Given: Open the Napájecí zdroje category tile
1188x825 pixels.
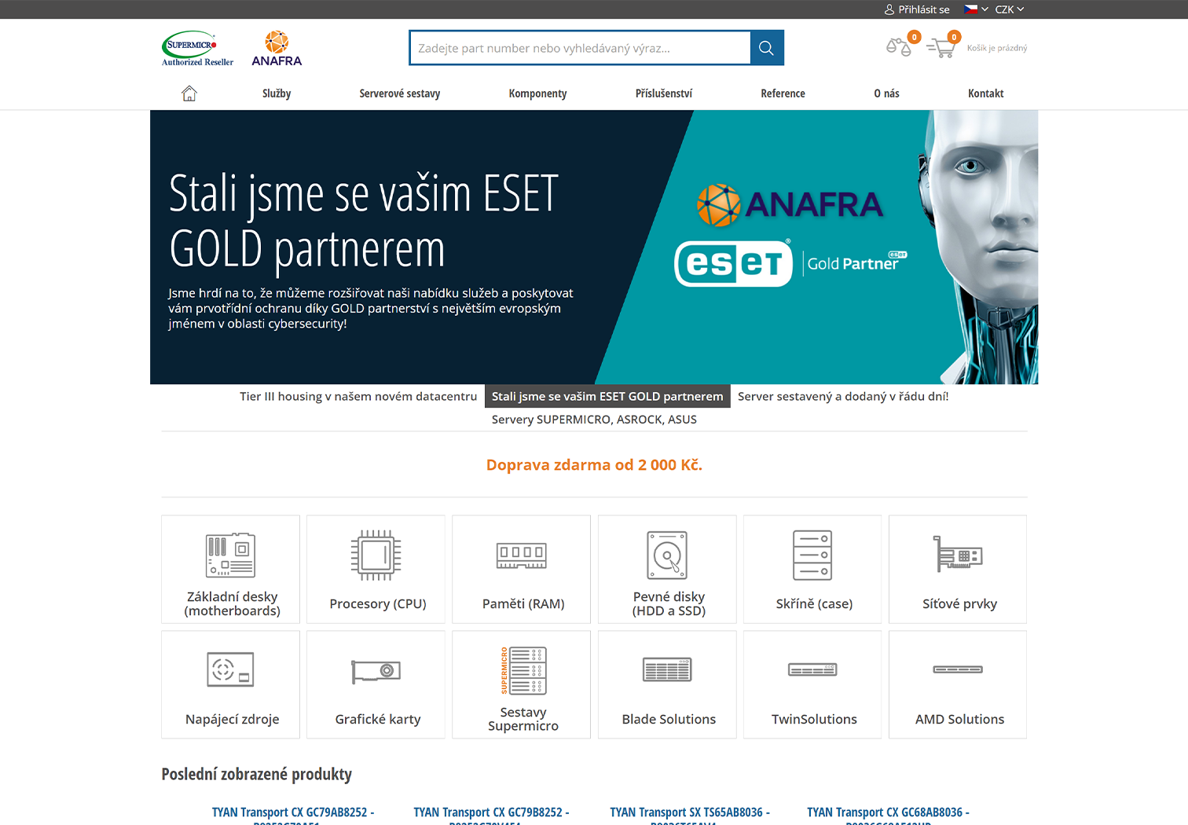Looking at the screenshot, I should click(x=231, y=684).
